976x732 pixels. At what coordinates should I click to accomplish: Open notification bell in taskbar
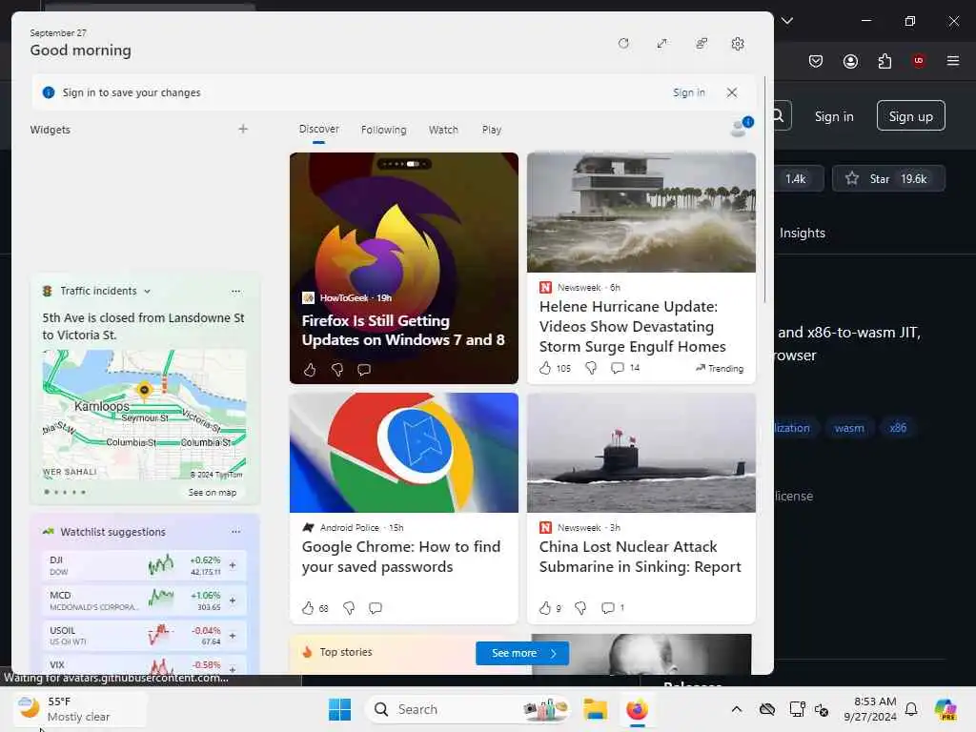(x=911, y=709)
